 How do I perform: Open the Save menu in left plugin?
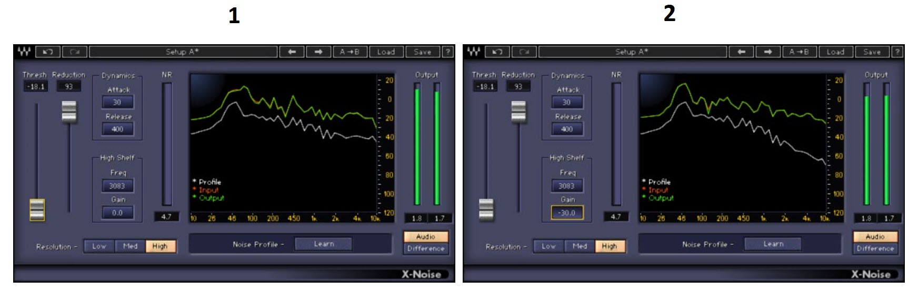[x=422, y=52]
